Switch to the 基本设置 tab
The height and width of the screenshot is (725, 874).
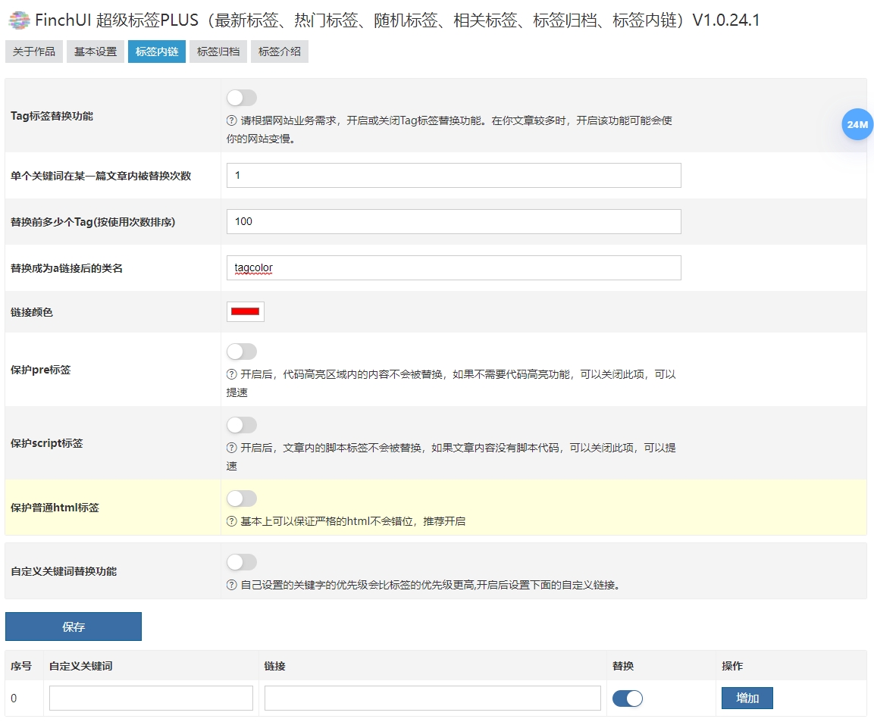click(x=96, y=52)
